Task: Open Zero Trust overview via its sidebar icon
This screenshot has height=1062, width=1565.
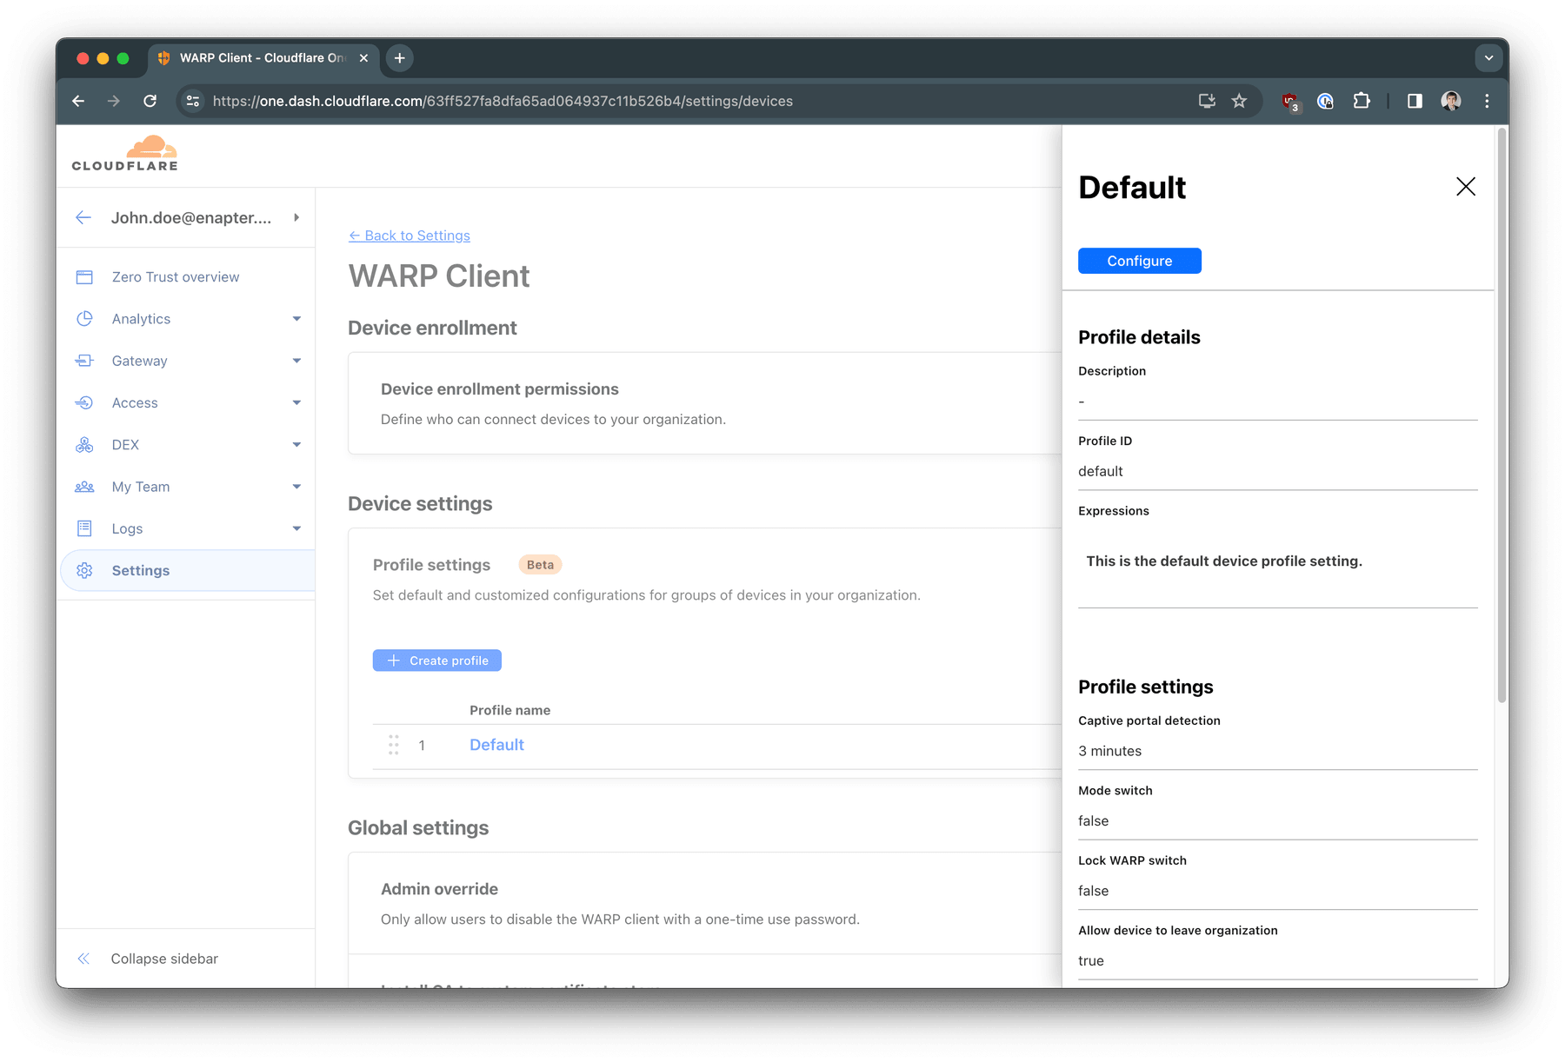Action: (x=84, y=276)
